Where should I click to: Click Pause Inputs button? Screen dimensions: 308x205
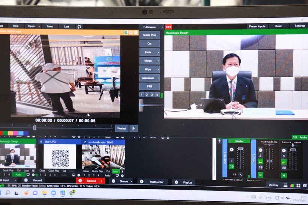[x=257, y=26]
